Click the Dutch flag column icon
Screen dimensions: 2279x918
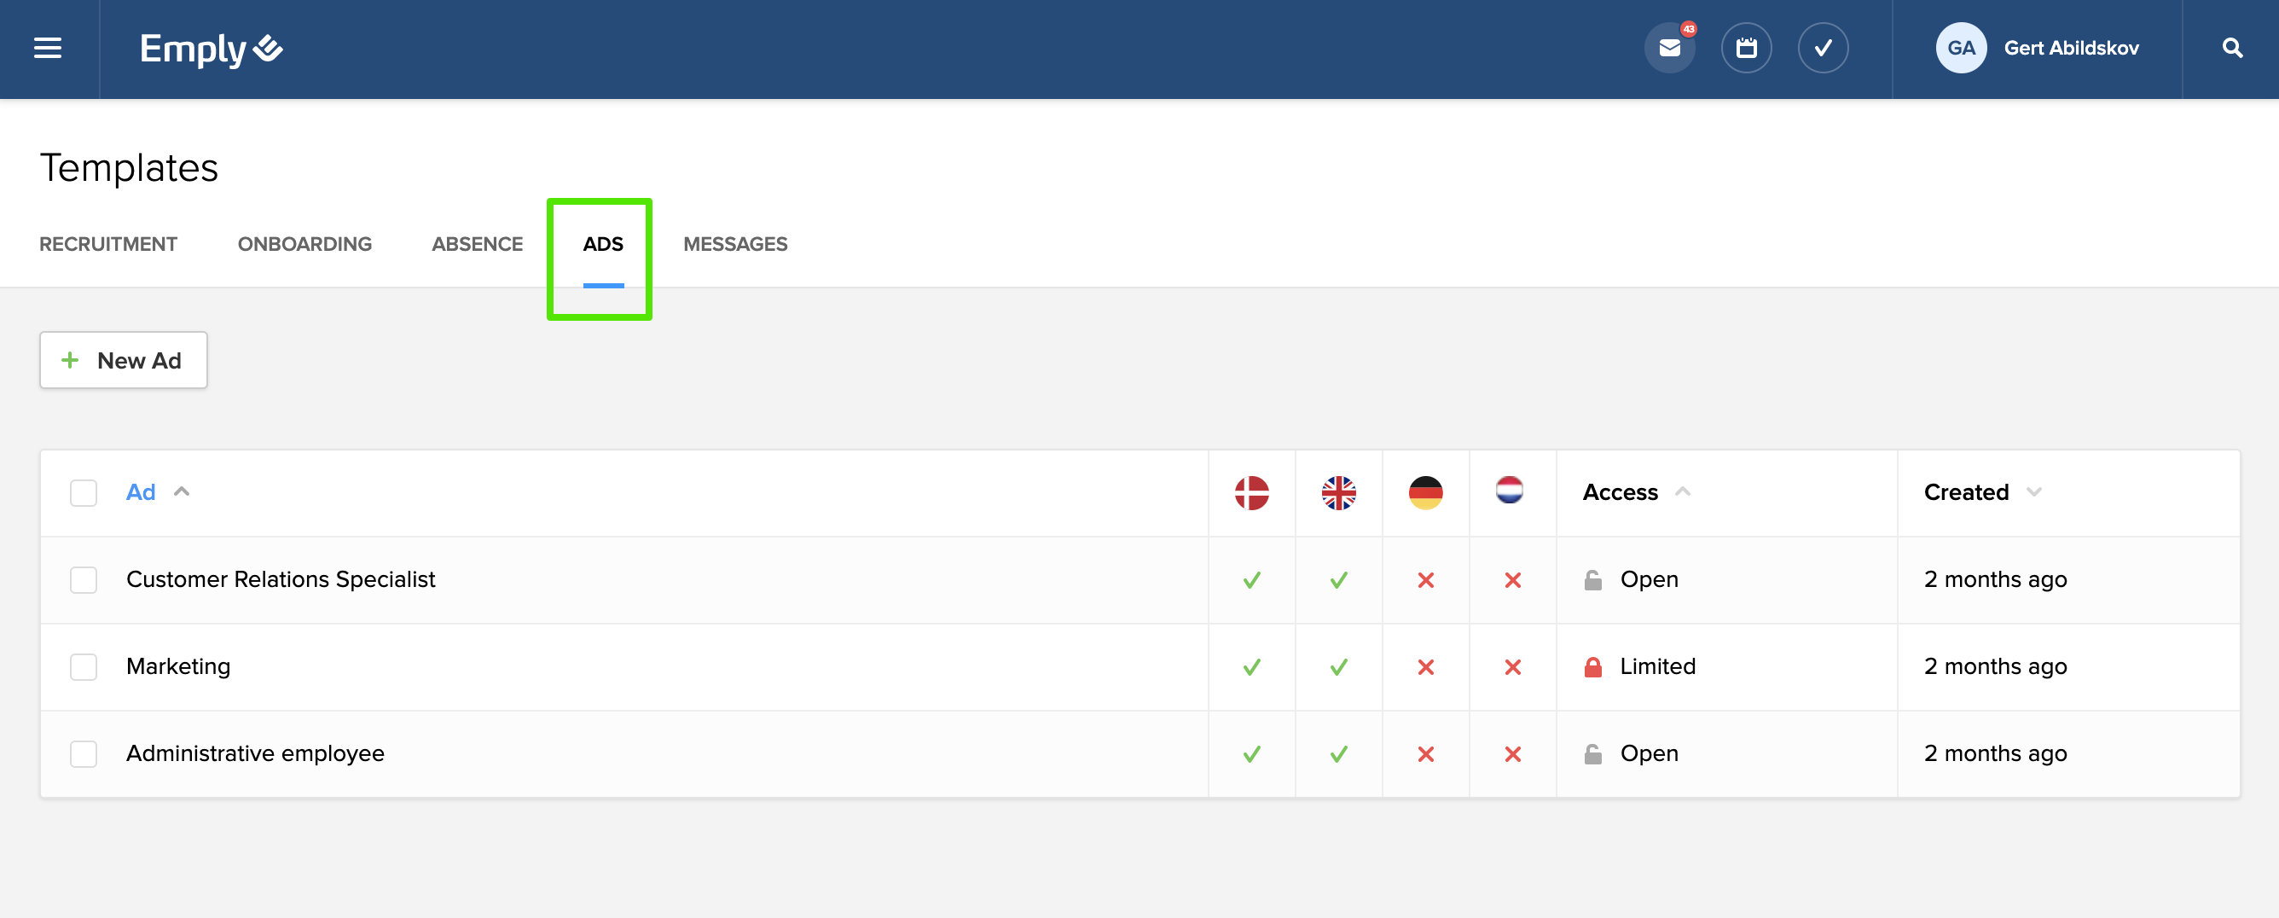(x=1510, y=491)
